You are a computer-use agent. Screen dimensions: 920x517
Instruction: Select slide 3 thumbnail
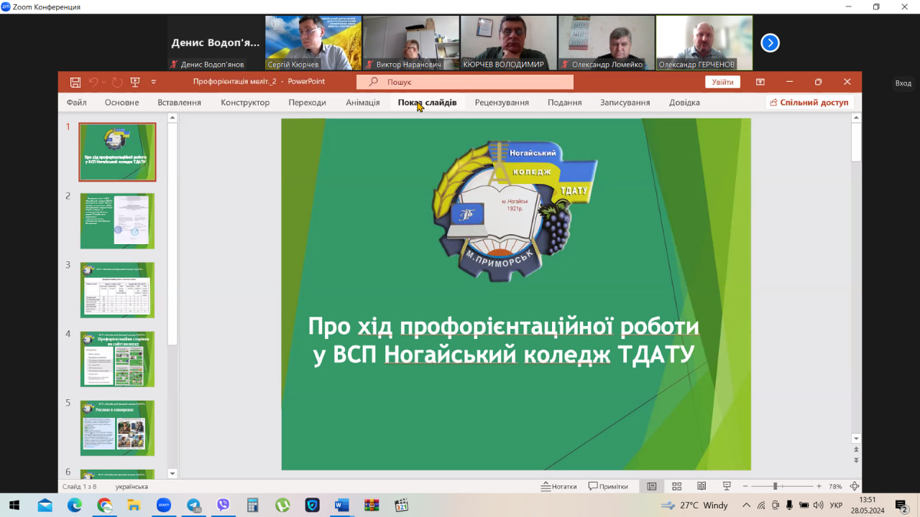[x=117, y=289]
